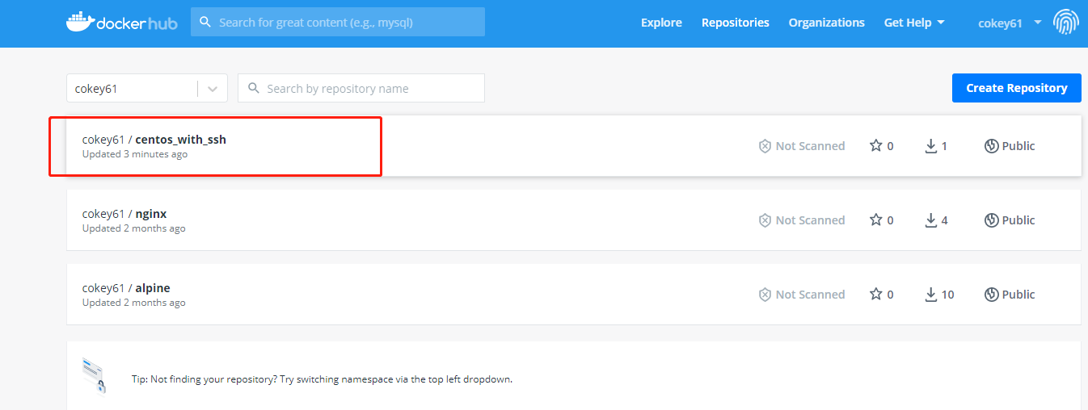Click download count 10 on alpine row
1088x410 pixels.
(x=947, y=295)
